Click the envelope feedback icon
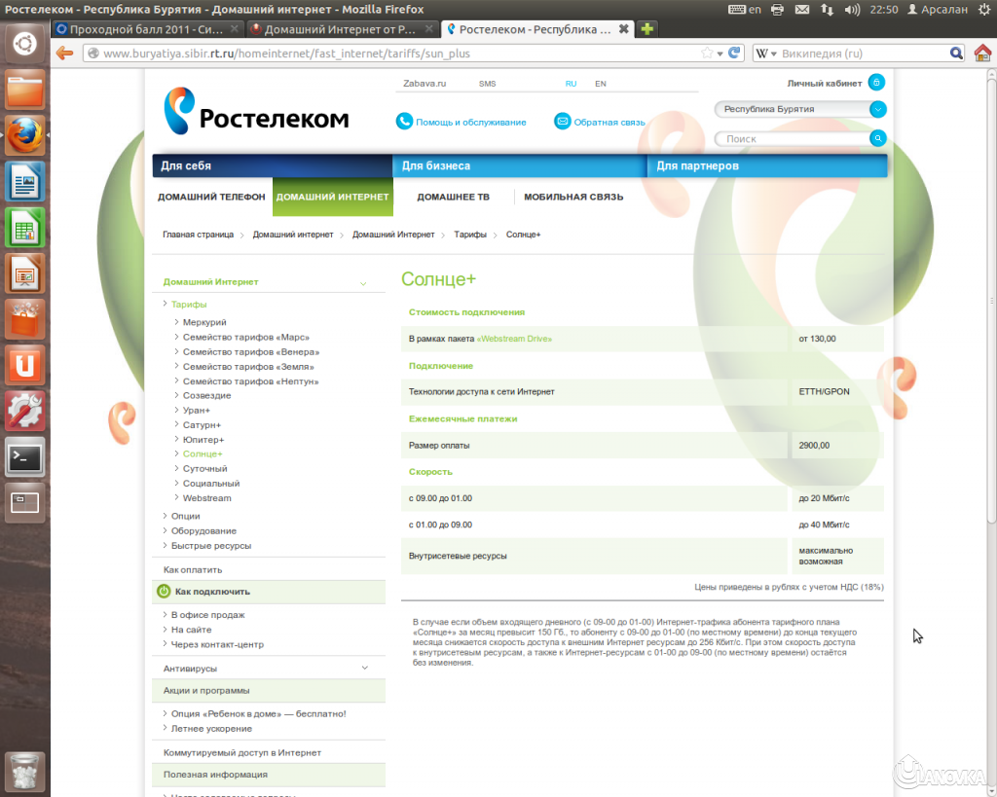The image size is (997, 797). click(x=562, y=121)
